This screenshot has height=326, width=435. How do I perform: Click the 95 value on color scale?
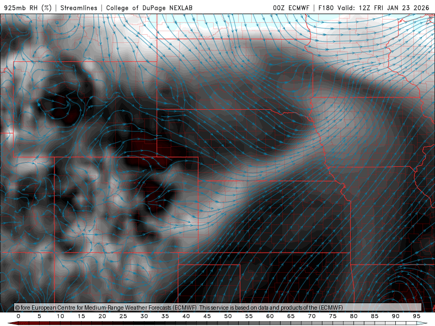[417, 316]
